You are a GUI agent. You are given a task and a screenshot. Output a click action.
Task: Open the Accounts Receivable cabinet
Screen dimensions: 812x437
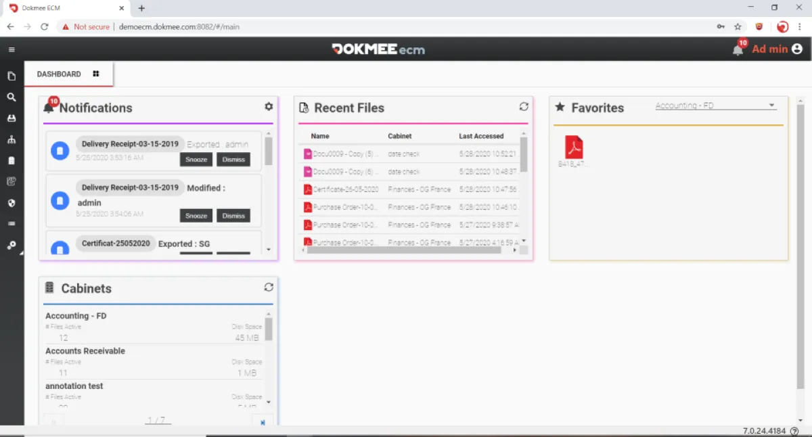85,351
